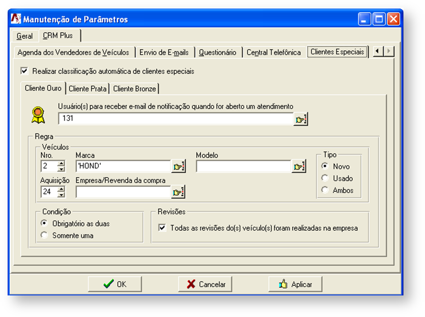Open user lookup beside notification field

(x=301, y=119)
